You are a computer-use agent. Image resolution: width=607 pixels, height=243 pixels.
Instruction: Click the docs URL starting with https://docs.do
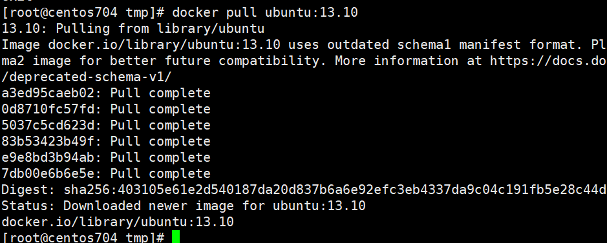coord(549,61)
